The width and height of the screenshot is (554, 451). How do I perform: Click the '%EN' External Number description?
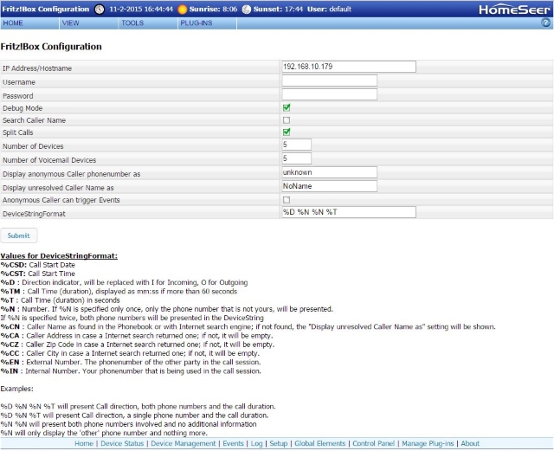click(131, 362)
